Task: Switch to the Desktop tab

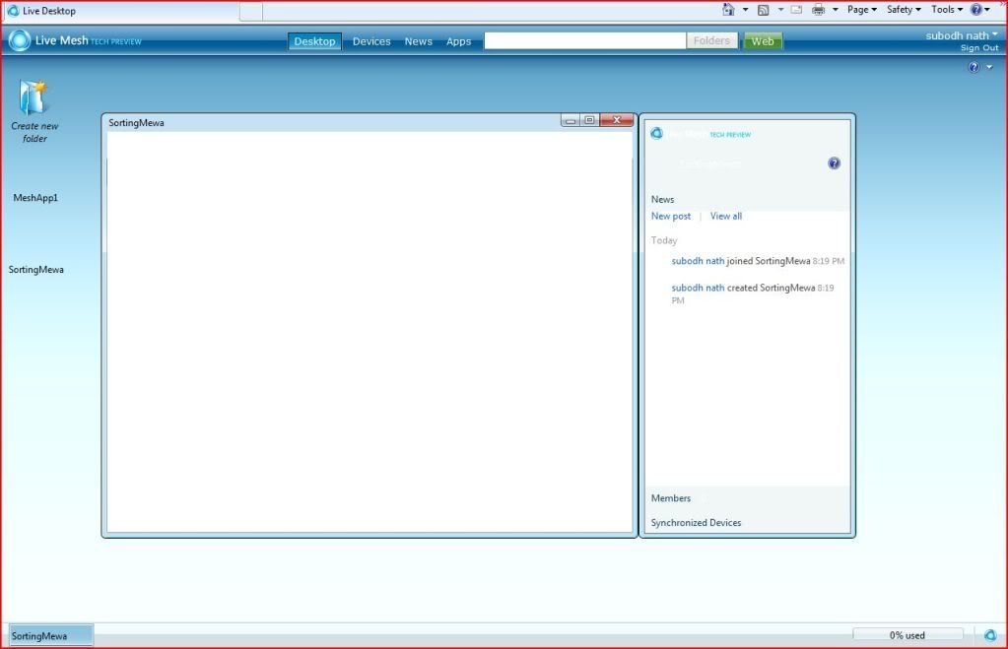Action: pyautogui.click(x=314, y=41)
